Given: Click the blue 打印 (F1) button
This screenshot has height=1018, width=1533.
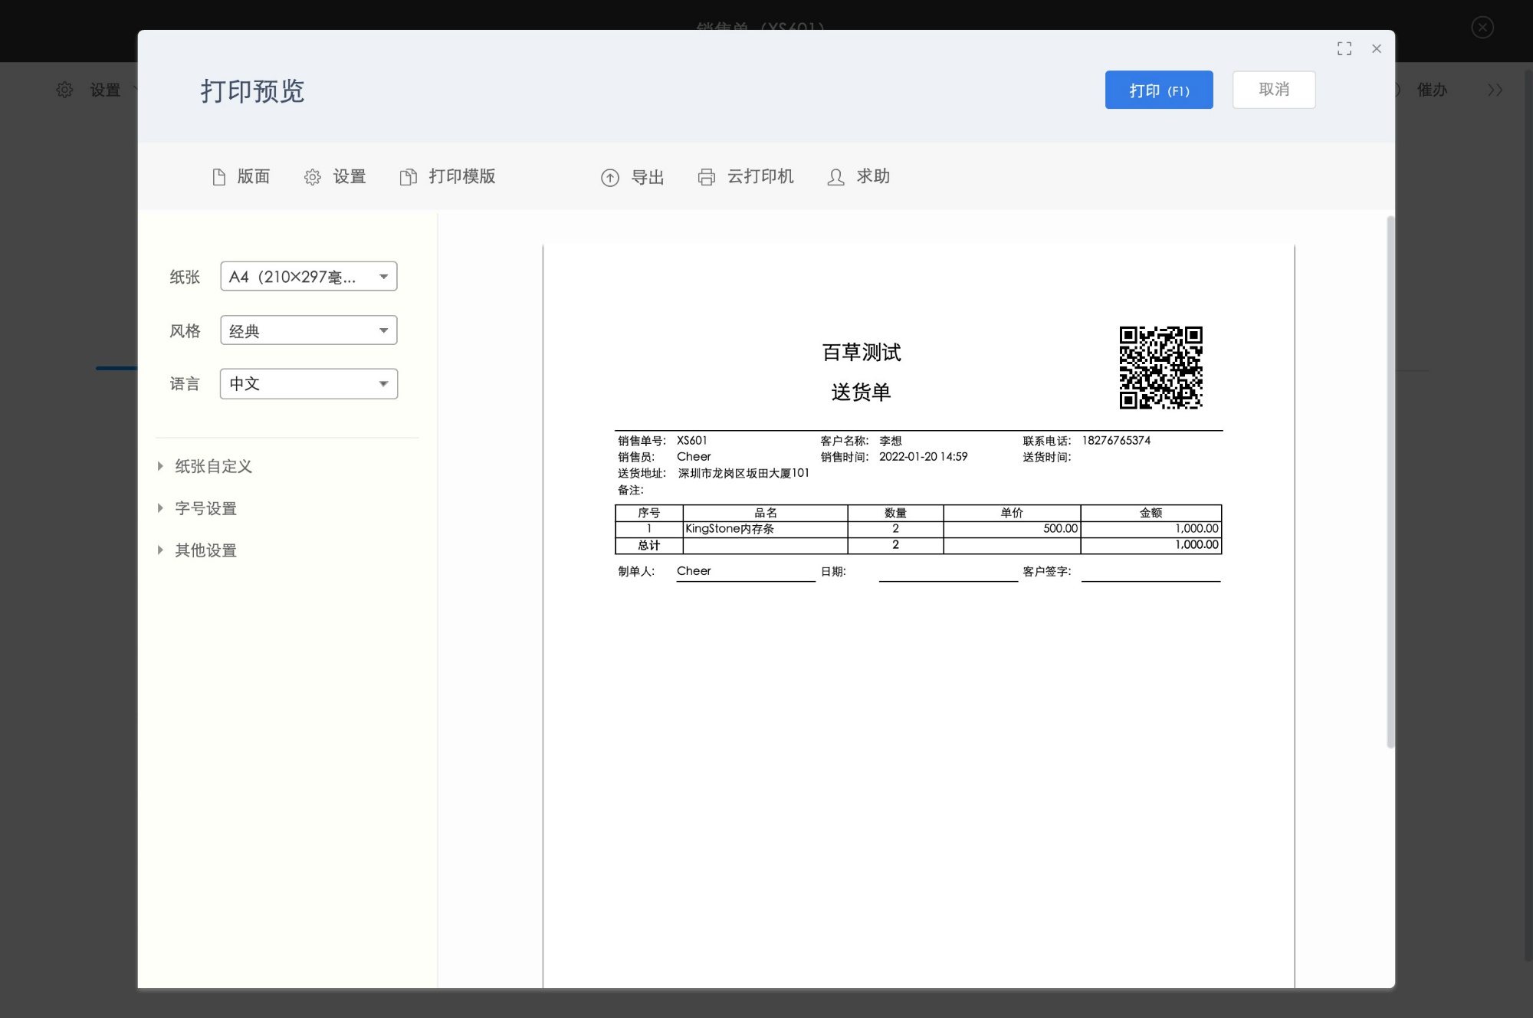Looking at the screenshot, I should (1158, 90).
